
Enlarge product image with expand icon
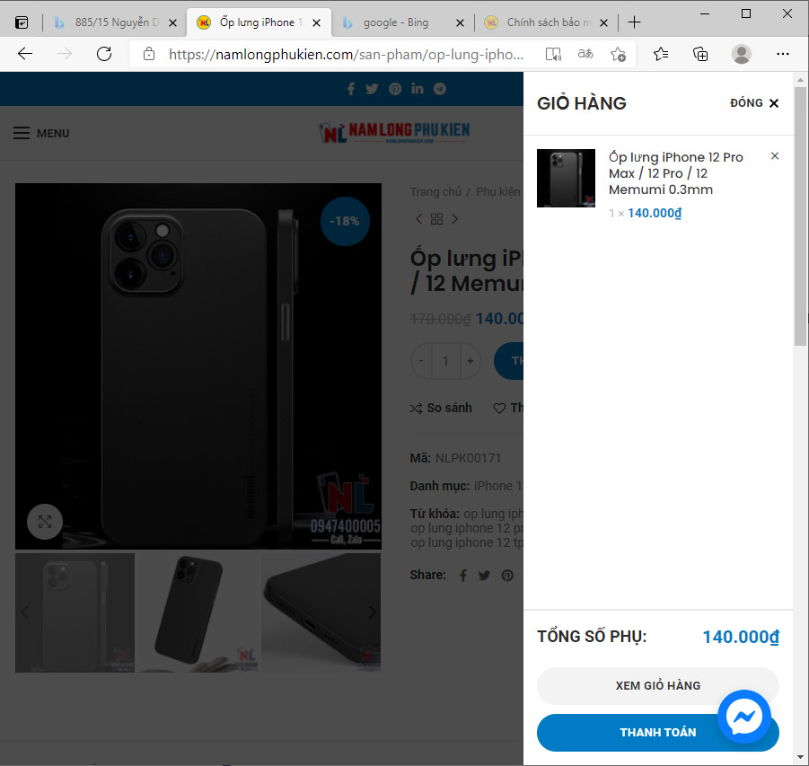pos(45,522)
